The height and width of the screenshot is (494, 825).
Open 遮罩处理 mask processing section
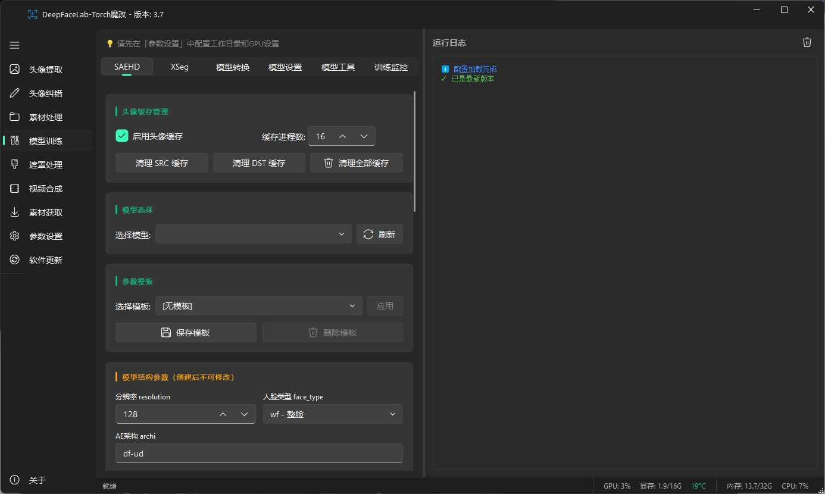46,165
